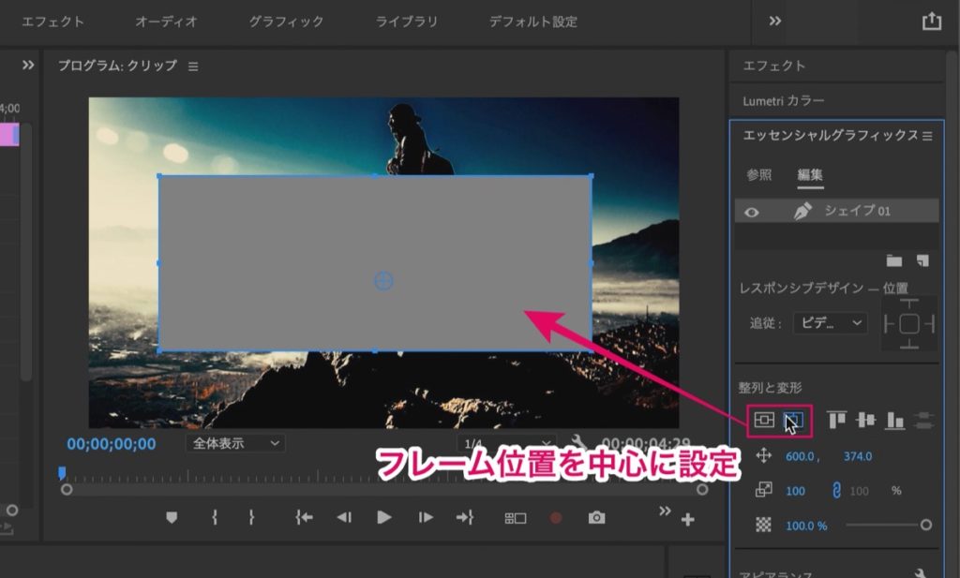Open the エッセンシャルグラフィックス panel menu
Image resolution: width=960 pixels, height=578 pixels.
[x=927, y=136]
